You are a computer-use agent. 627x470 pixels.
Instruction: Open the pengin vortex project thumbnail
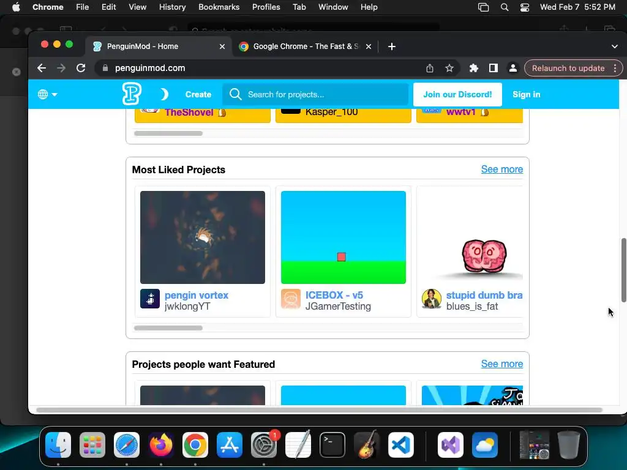(203, 237)
